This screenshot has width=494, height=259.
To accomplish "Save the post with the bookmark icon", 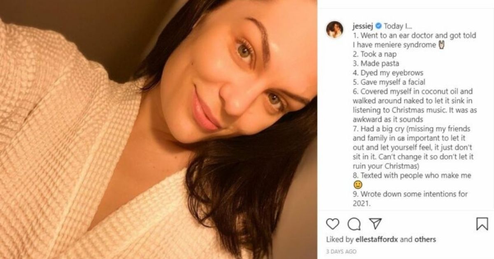I will point(482,224).
